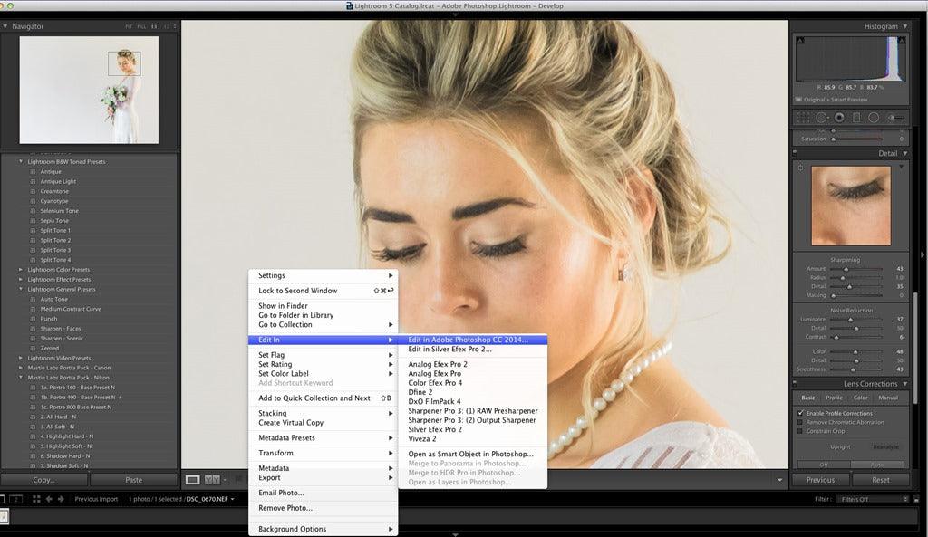Select the Crop Overlay tool
928x537 pixels.
(x=803, y=117)
